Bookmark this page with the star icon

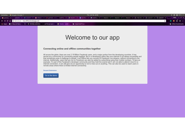pyautogui.click(x=165, y=21)
